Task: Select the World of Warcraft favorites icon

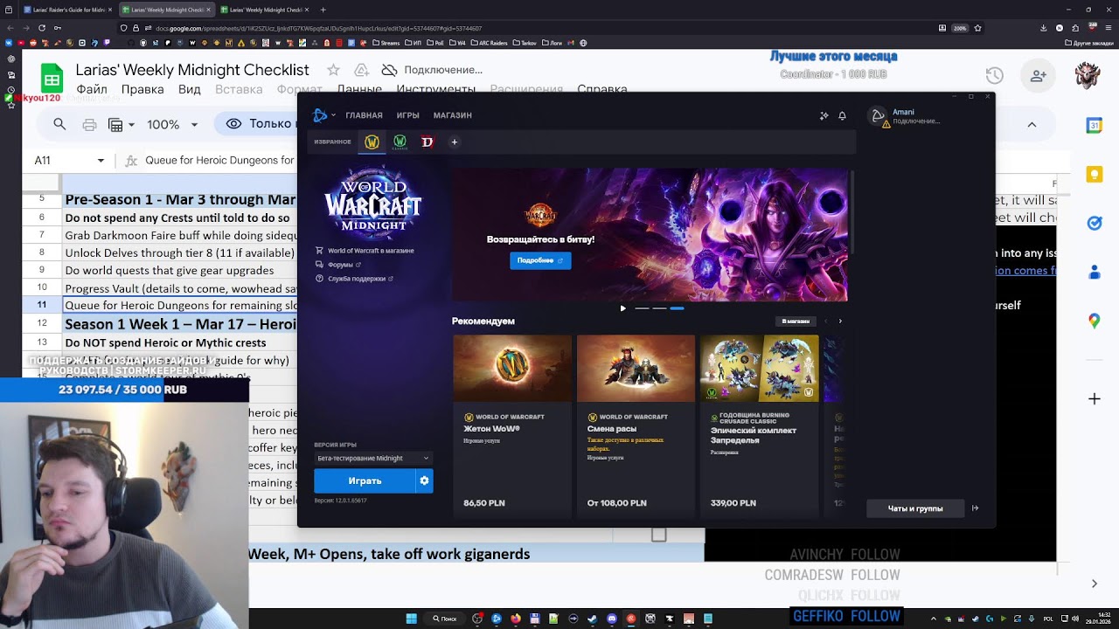Action: [x=372, y=142]
